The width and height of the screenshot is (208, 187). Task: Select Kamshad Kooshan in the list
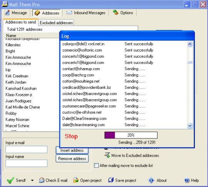(x=21, y=88)
